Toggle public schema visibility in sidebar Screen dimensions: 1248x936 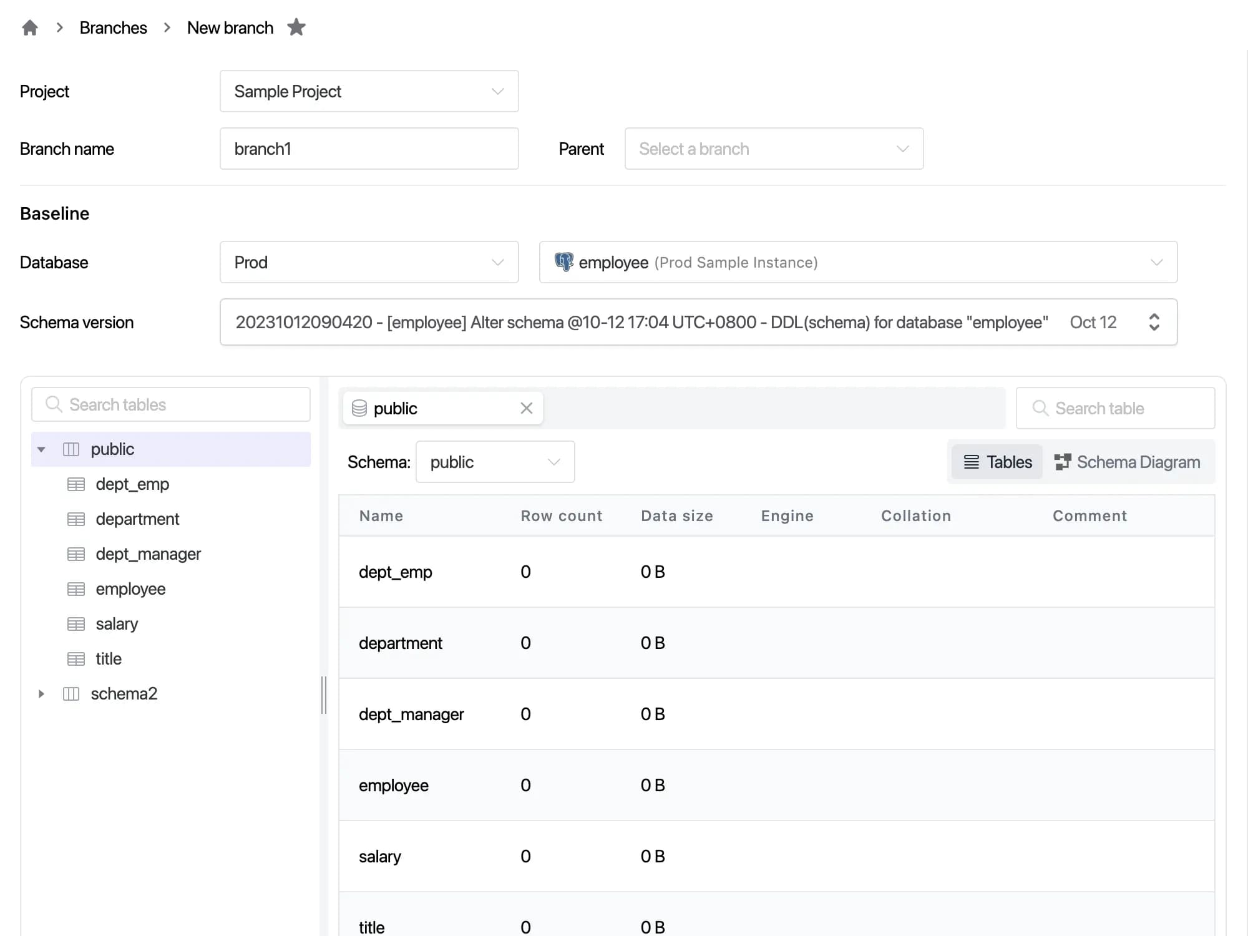pos(41,448)
